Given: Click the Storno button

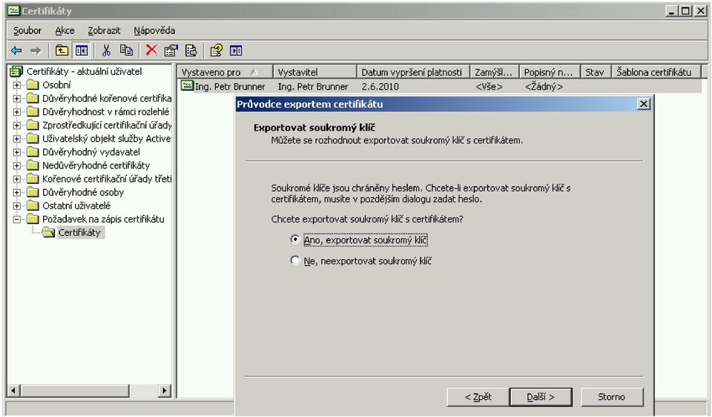Looking at the screenshot, I should [x=612, y=397].
